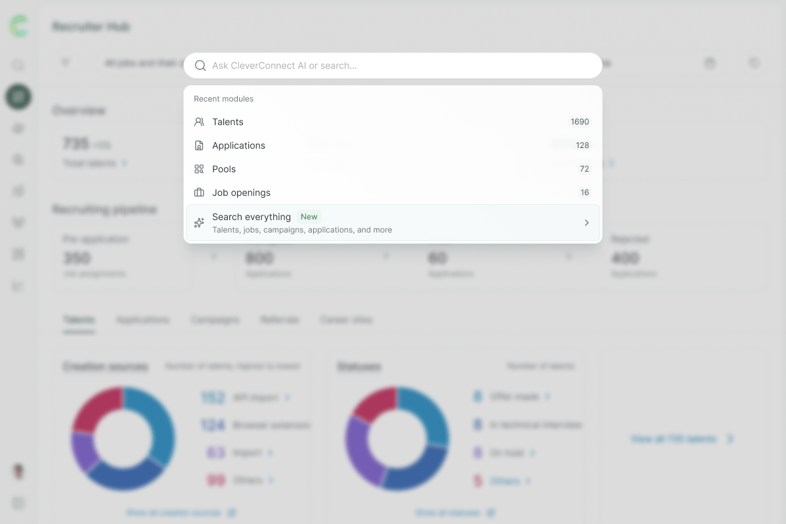Open the Talents recent module
Screen dimensions: 786x524
[393, 122]
